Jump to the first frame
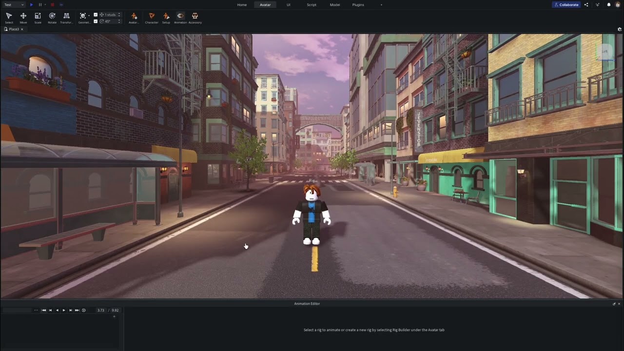The width and height of the screenshot is (624, 351). tap(43, 310)
